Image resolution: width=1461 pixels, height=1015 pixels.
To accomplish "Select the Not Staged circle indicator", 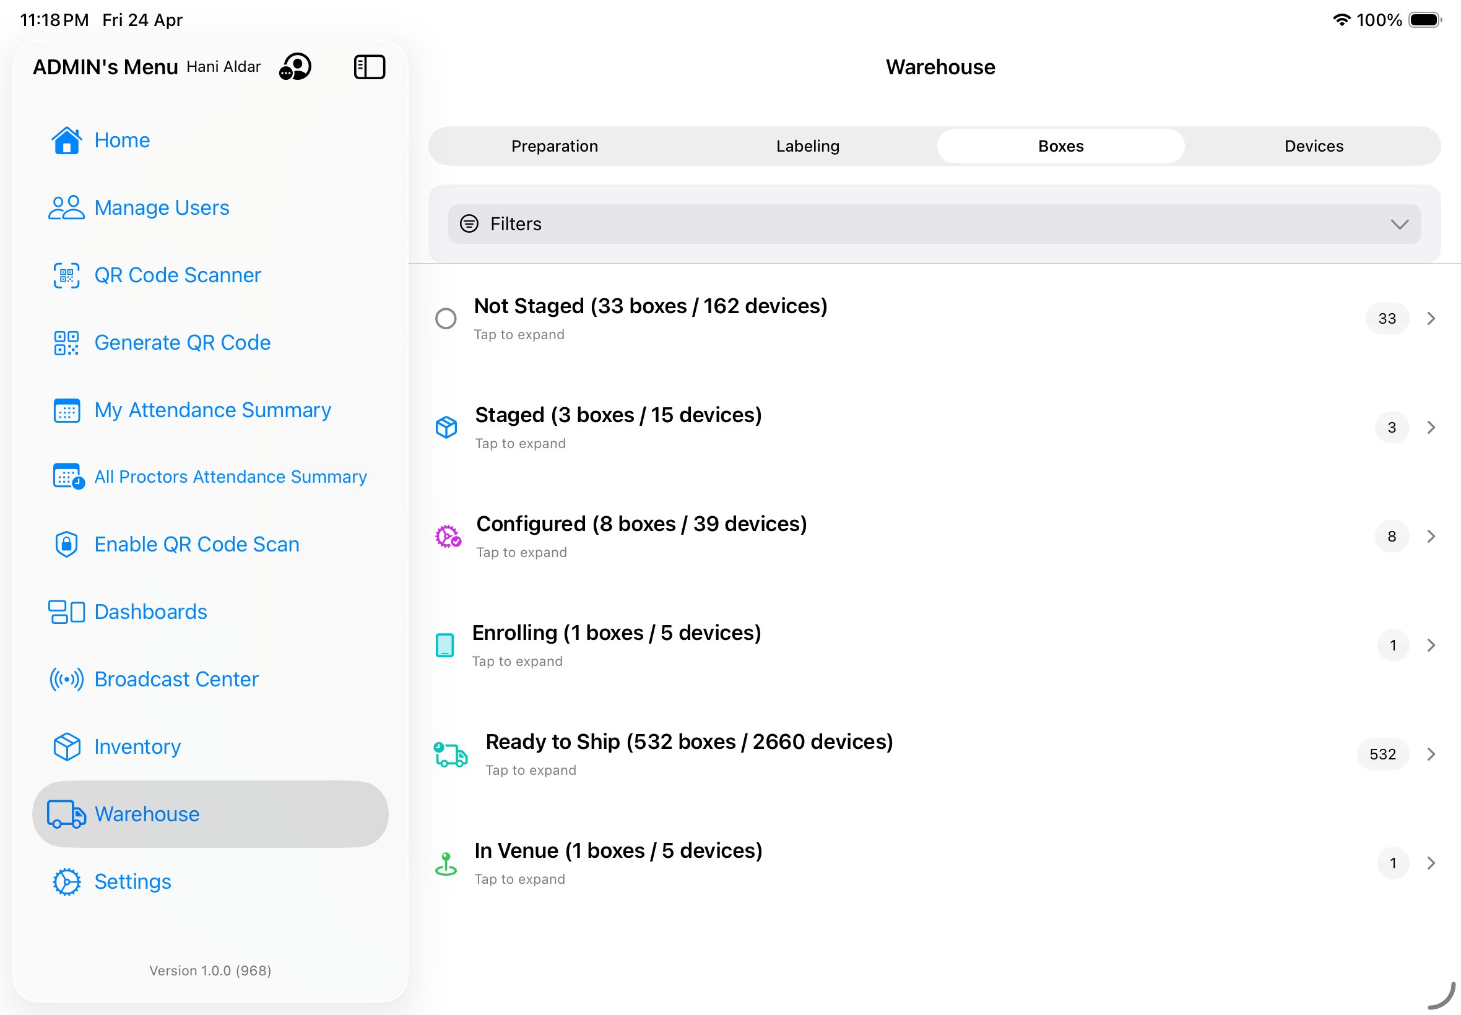I will pos(446,319).
